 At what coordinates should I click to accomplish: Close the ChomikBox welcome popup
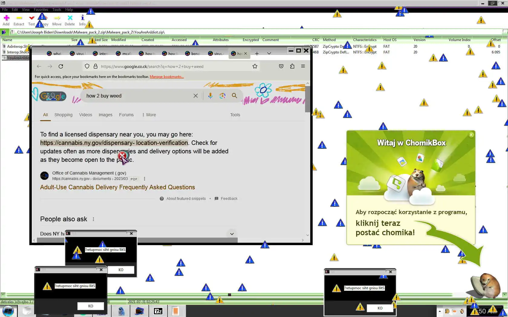pyautogui.click(x=471, y=135)
